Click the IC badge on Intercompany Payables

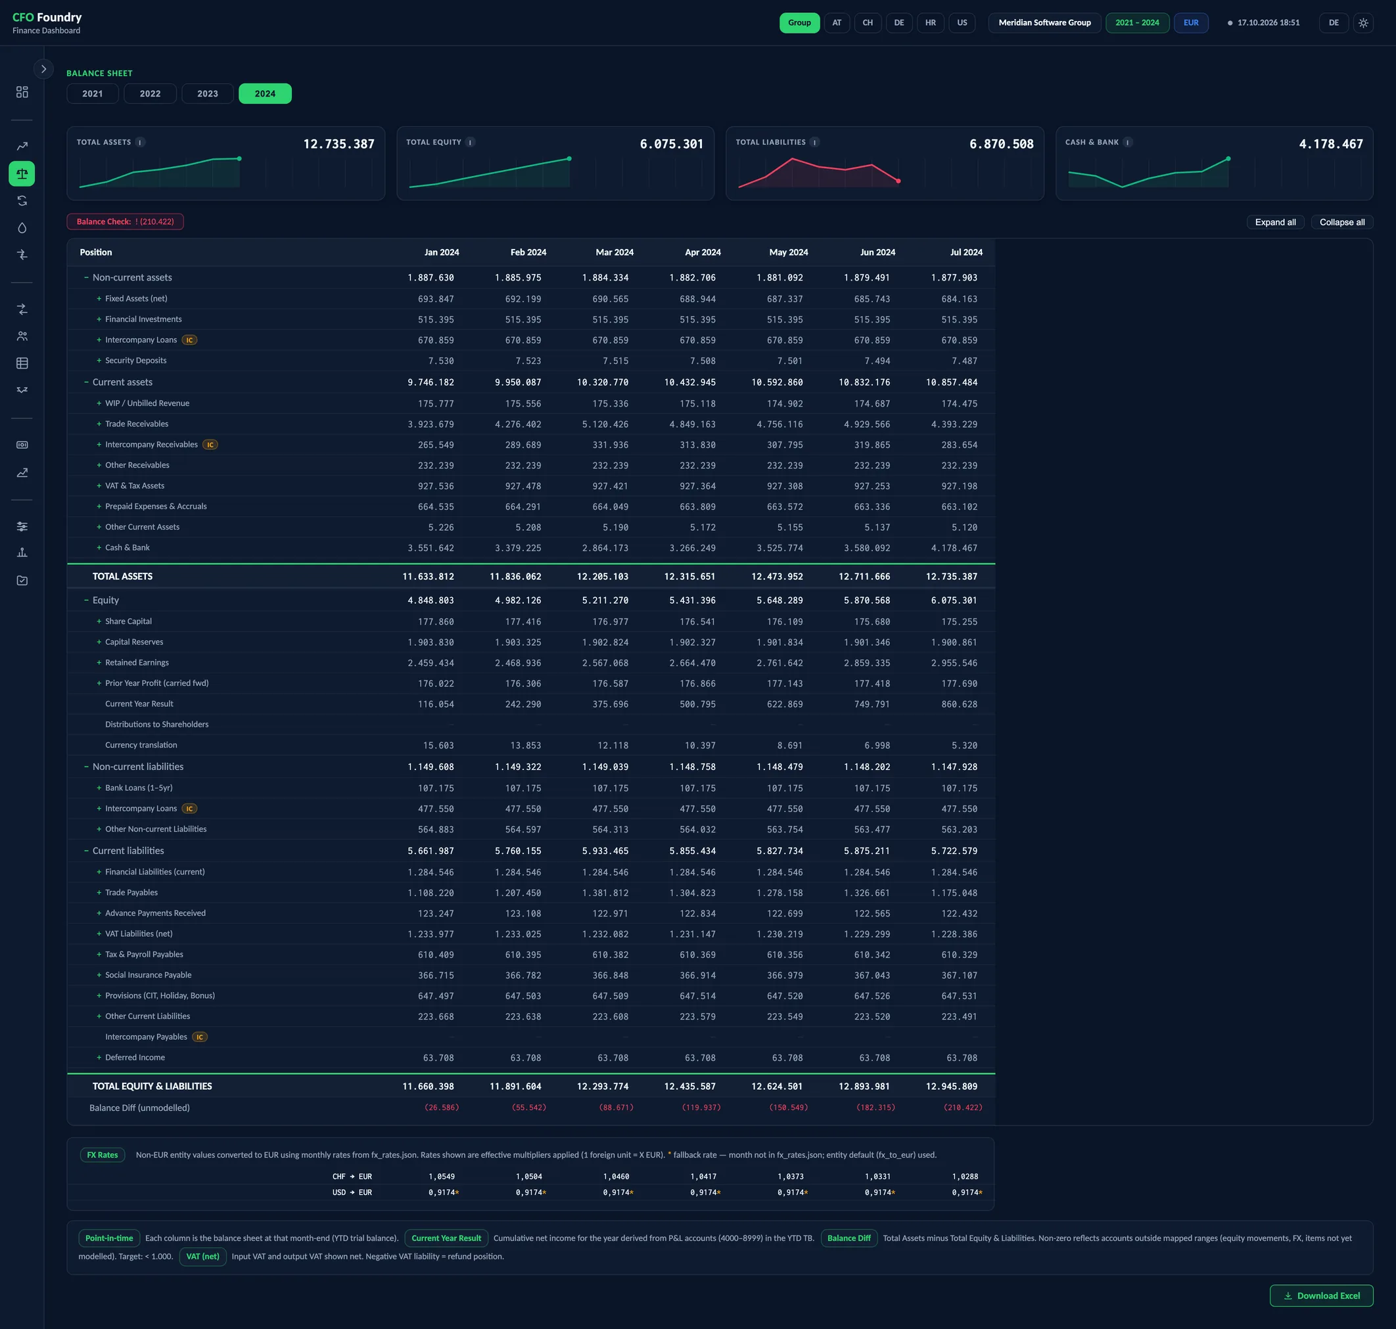coord(200,1037)
